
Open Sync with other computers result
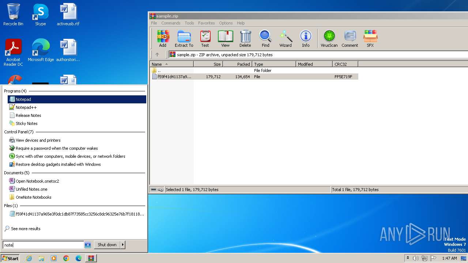[x=77, y=156]
